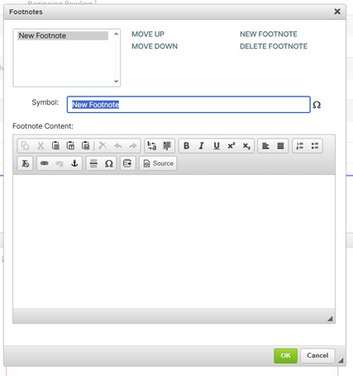Switch editor to Source view
This screenshot has height=376, width=353.
(158, 163)
